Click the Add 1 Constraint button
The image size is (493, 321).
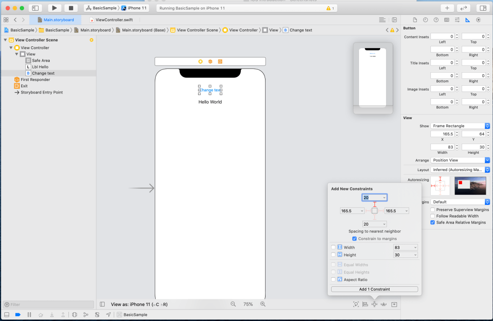[x=374, y=289]
